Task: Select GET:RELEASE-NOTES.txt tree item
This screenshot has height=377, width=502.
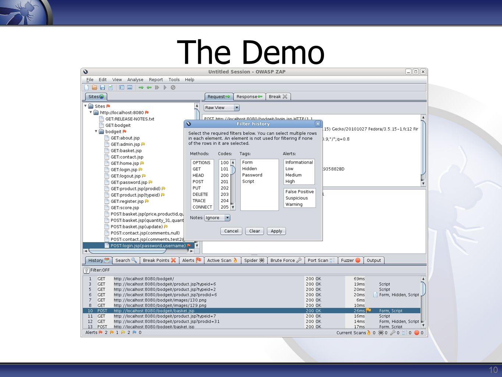Action: click(127, 119)
